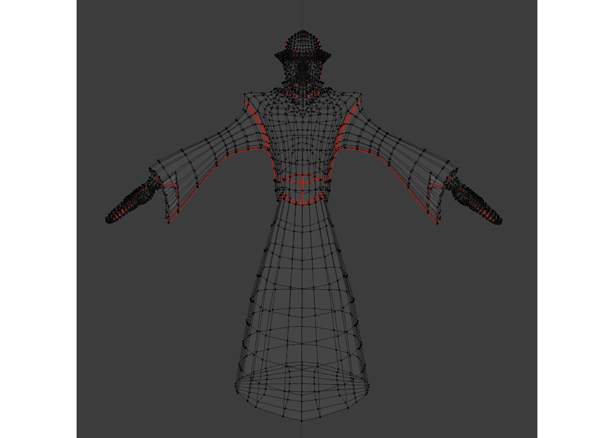Click the center of the chest mesh
Viewport: 614px width, 438px height.
tap(302, 131)
